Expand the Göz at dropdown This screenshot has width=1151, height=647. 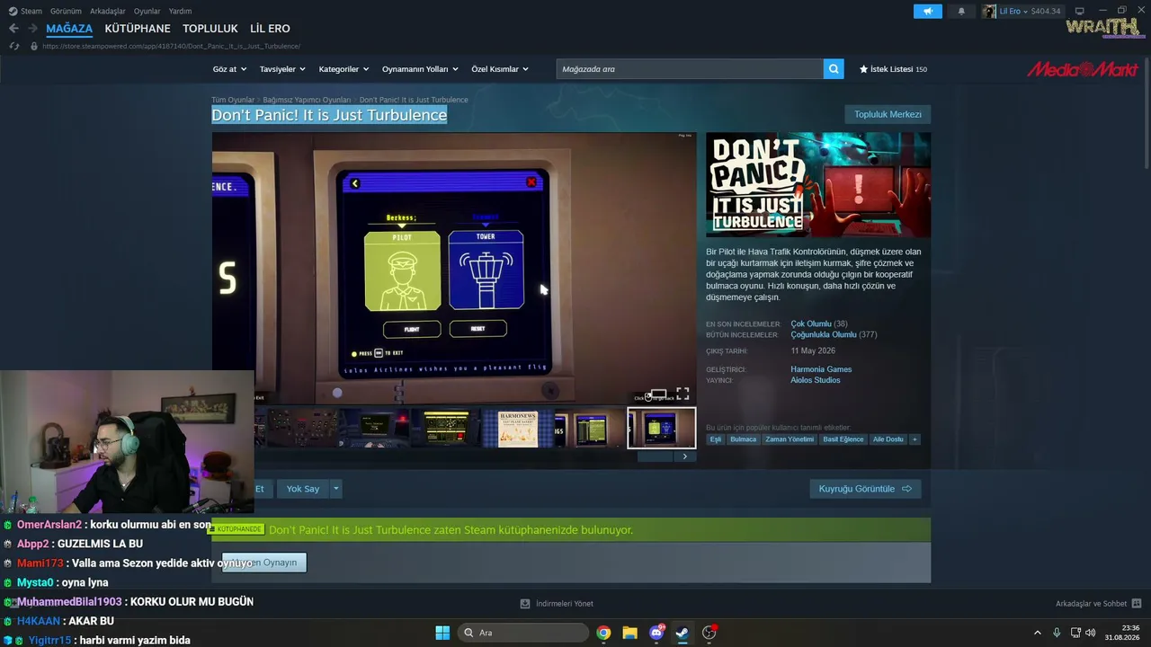[x=229, y=69]
